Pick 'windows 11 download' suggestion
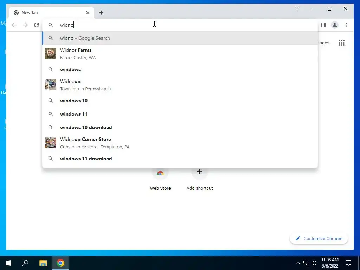The height and width of the screenshot is (270, 360). (180, 159)
